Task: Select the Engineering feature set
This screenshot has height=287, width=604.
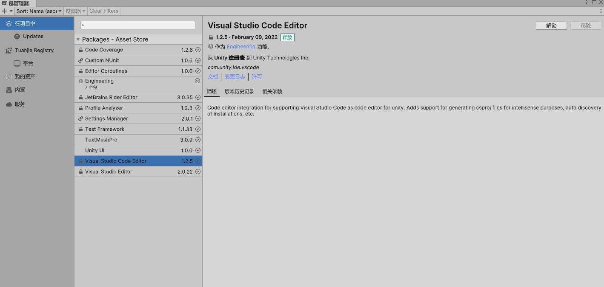Action: (138, 84)
